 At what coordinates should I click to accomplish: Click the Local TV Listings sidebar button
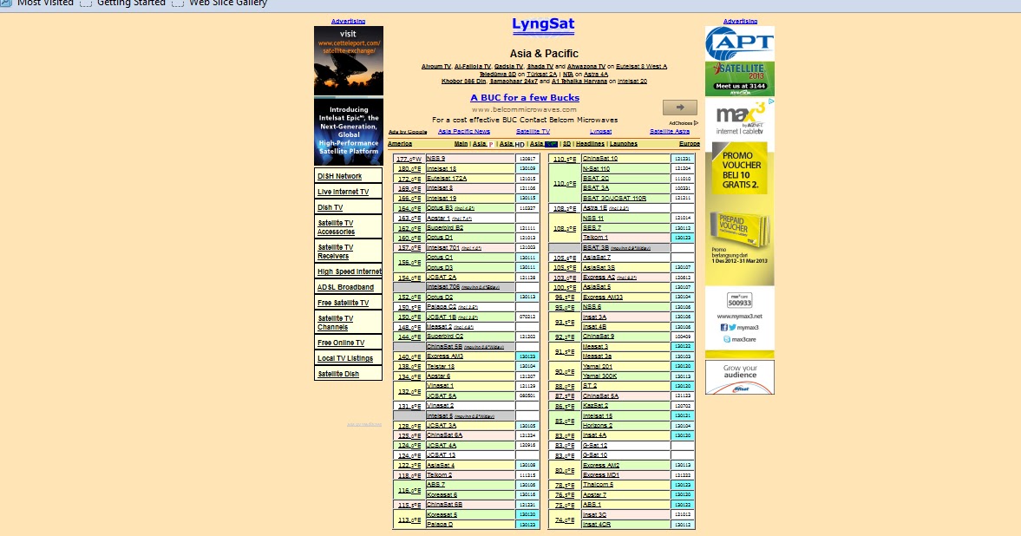click(x=349, y=358)
